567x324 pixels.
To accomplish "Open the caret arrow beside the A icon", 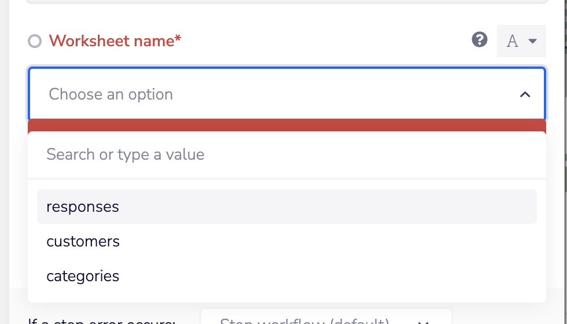I will [x=533, y=41].
